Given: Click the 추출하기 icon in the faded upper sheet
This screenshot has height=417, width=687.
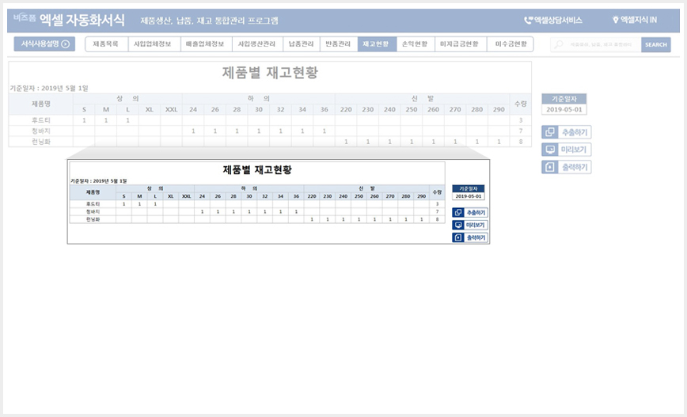Looking at the screenshot, I should (550, 132).
